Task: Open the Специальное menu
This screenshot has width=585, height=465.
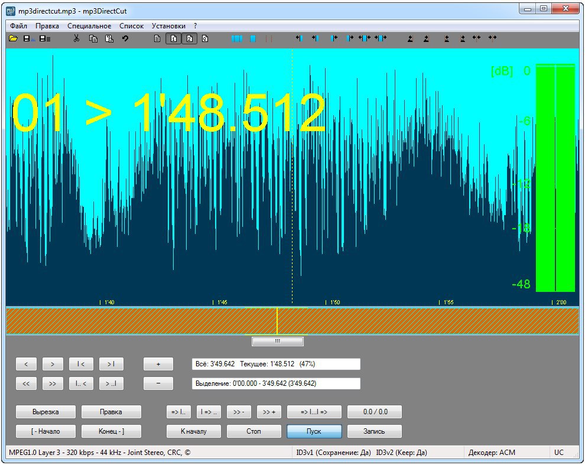Action: (x=89, y=26)
